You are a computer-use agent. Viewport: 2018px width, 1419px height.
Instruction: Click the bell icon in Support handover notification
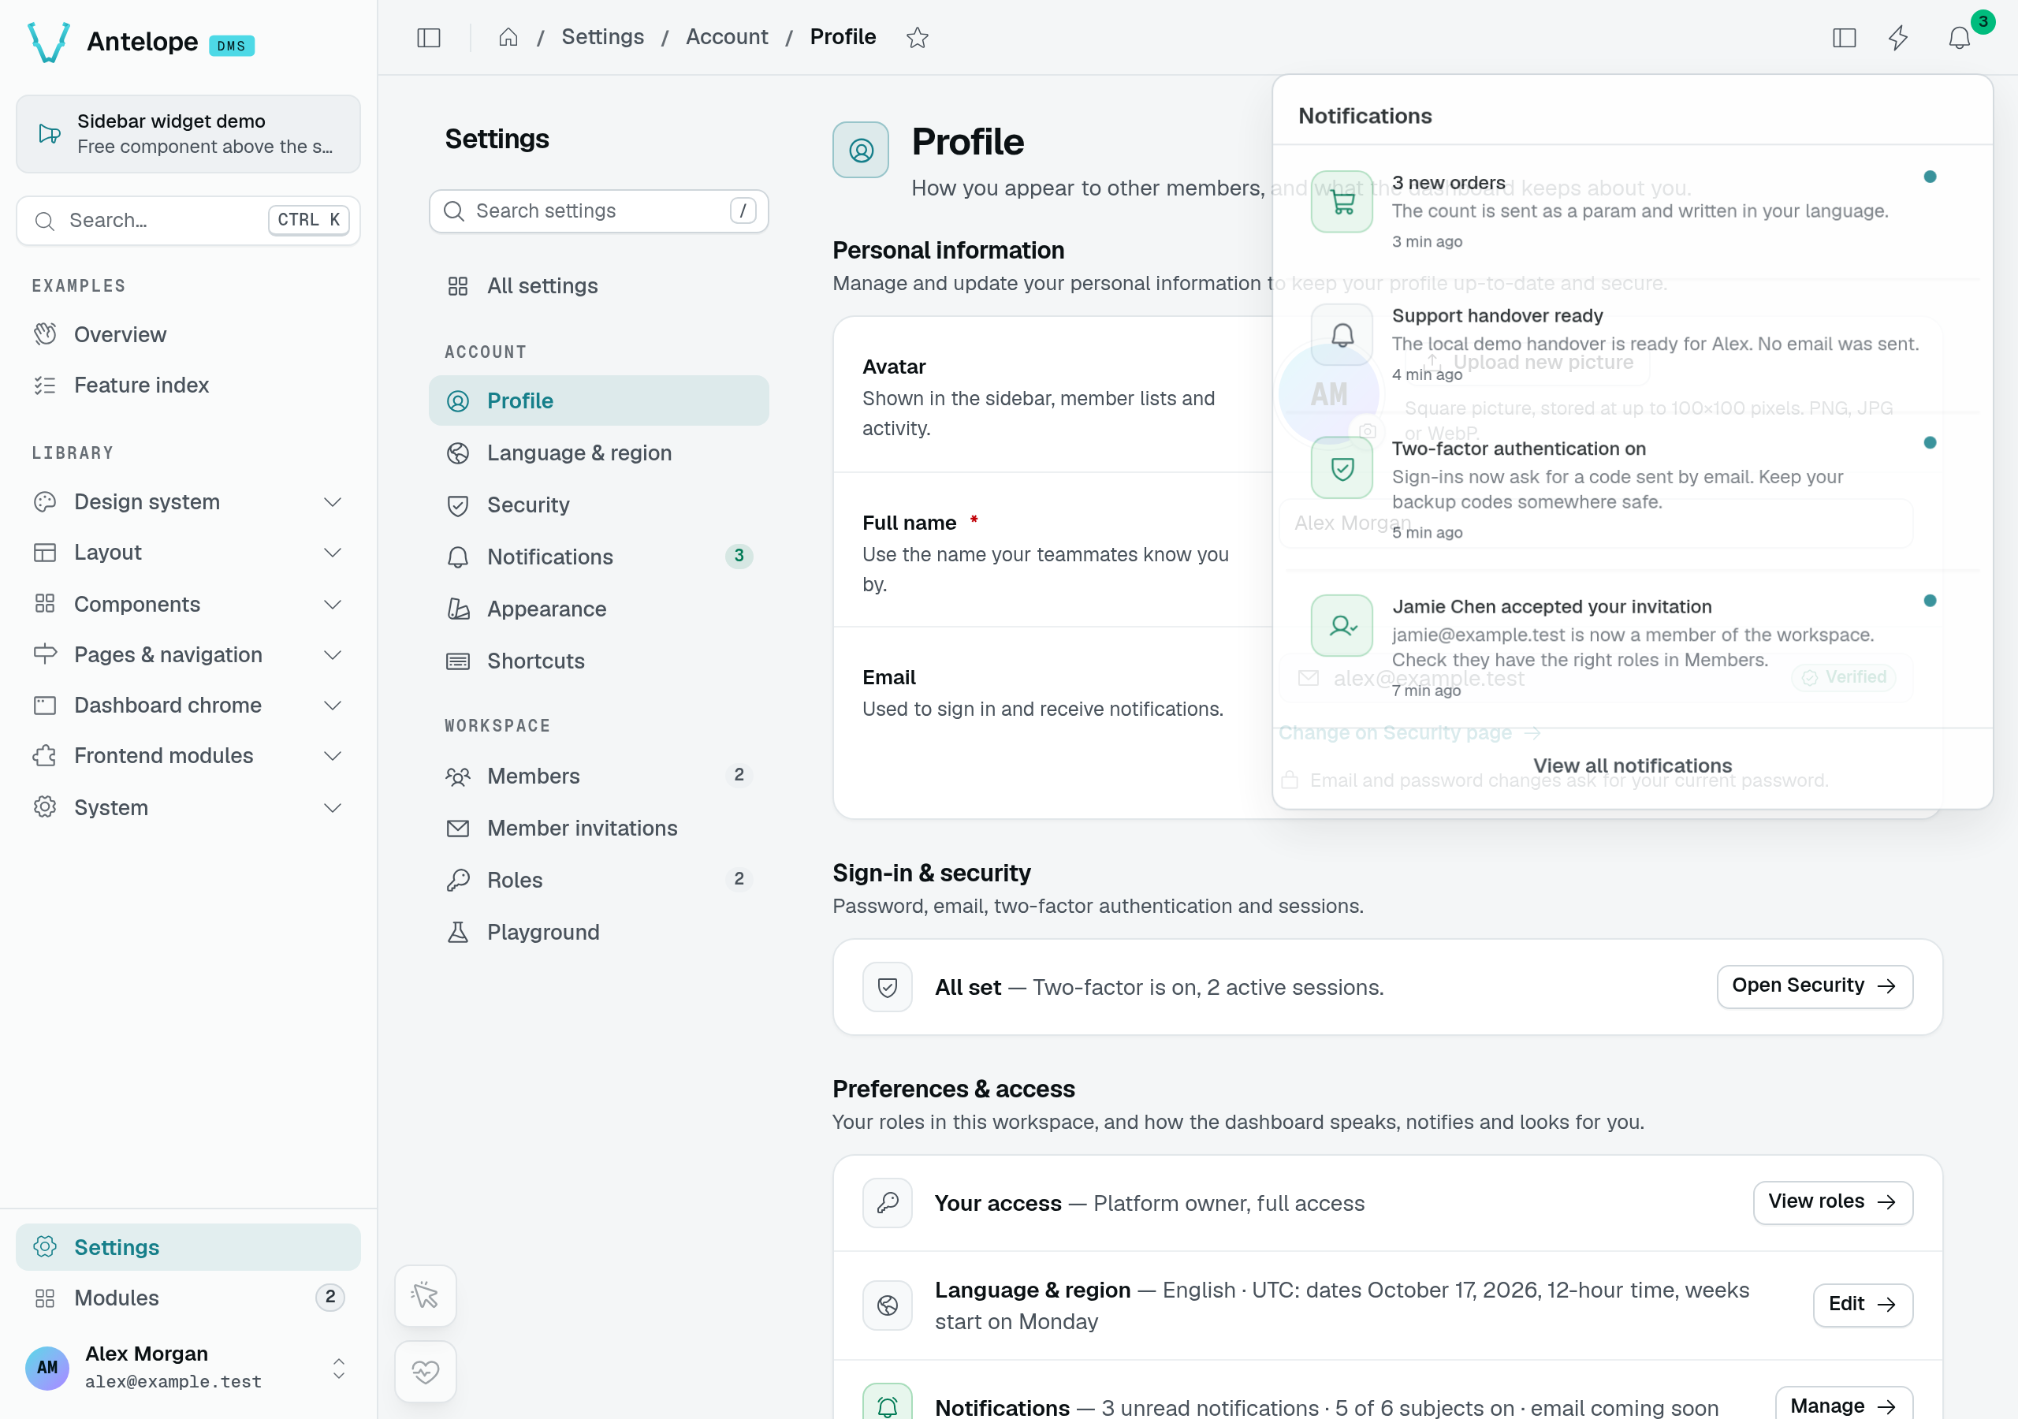point(1341,334)
